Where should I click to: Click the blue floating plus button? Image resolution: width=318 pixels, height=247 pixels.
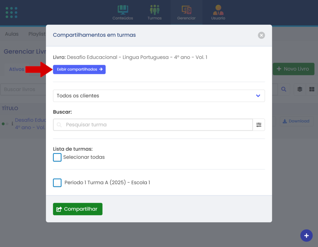[306, 235]
